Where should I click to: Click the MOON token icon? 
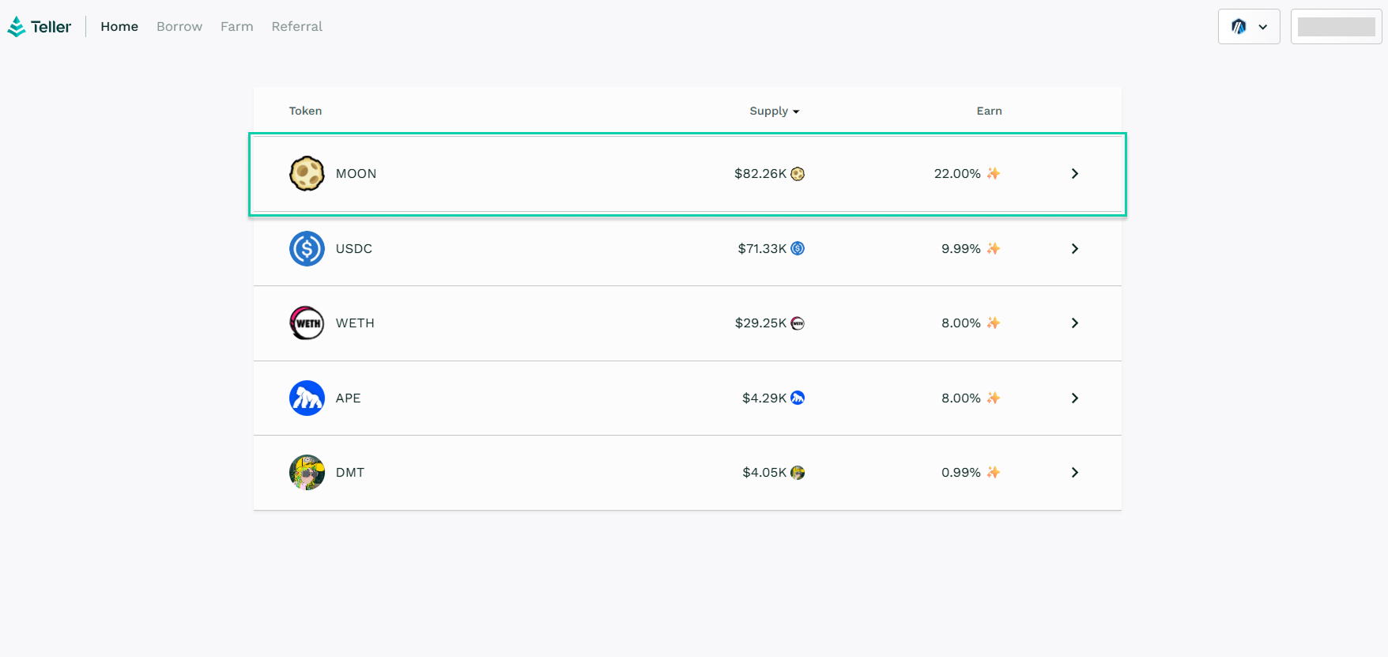coord(307,174)
